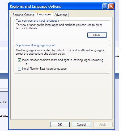Image resolution: width=136 pixels, height=131 pixels.
Task: Click the greyed-out Apply button
Action: 103,125
